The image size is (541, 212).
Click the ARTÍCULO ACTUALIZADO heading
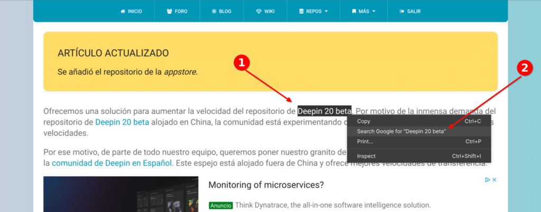click(113, 53)
